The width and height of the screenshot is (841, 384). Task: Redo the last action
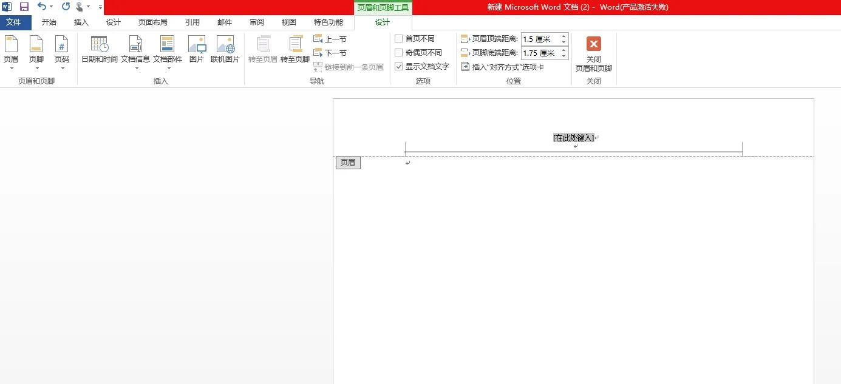(66, 7)
